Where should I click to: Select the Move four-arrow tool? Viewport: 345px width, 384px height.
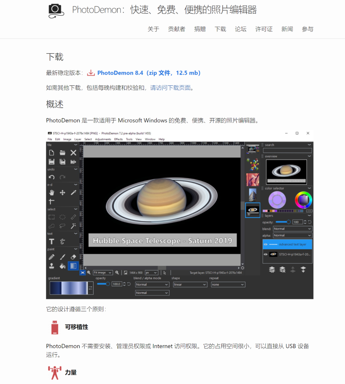[x=62, y=192]
